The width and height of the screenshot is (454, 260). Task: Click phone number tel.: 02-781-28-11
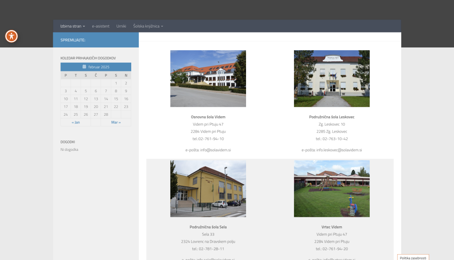pyautogui.click(x=208, y=249)
